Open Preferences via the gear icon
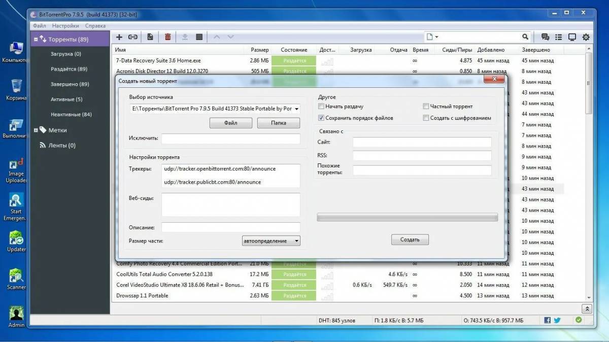This screenshot has height=342, width=609. click(586, 37)
